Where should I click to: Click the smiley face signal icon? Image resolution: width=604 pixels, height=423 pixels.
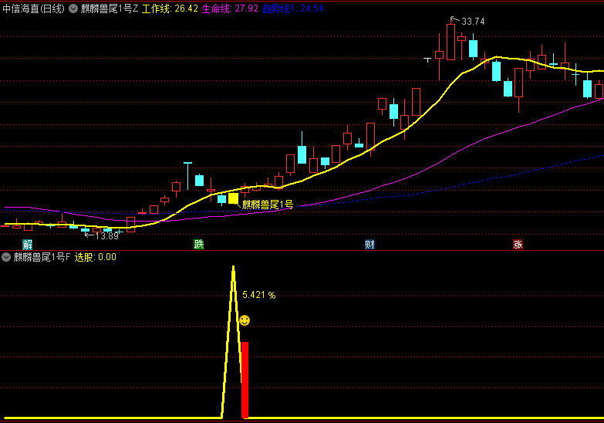point(244,320)
